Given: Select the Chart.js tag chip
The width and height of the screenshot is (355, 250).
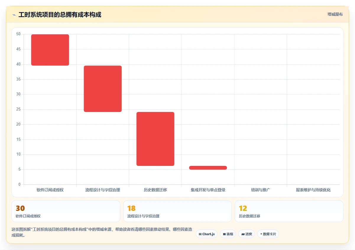Looking at the screenshot, I should (207, 234).
